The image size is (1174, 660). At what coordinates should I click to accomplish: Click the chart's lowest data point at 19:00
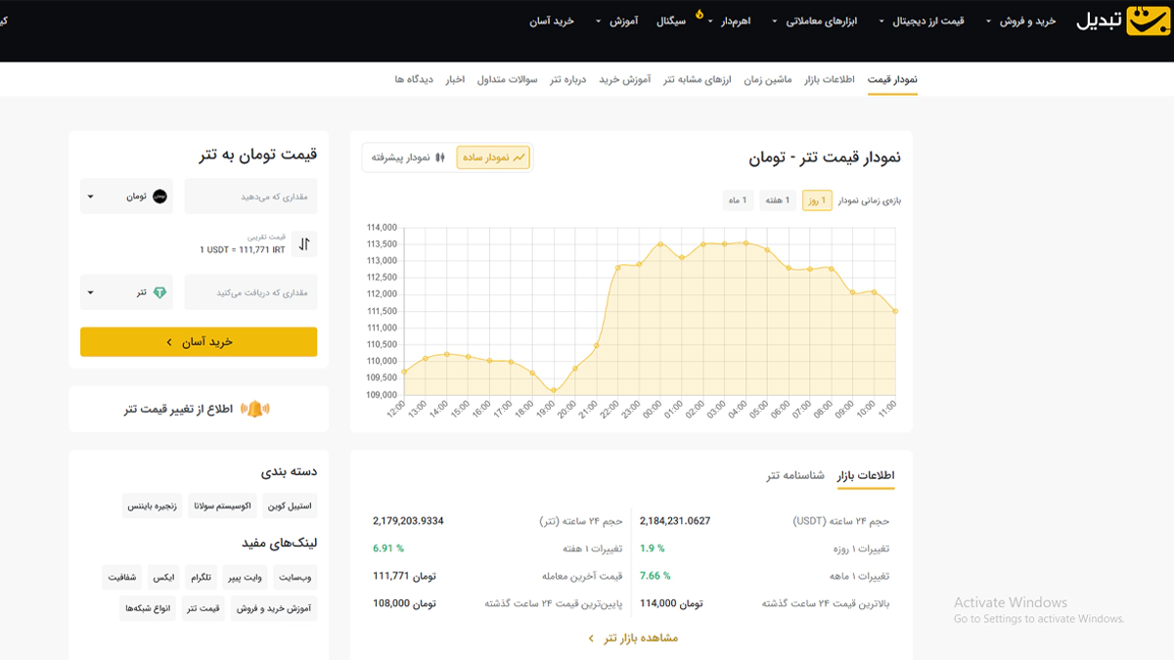click(x=554, y=391)
